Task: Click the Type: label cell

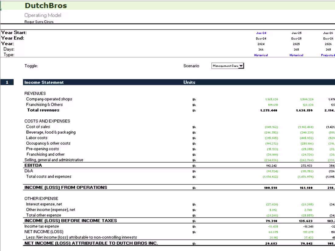Action: 9,55
